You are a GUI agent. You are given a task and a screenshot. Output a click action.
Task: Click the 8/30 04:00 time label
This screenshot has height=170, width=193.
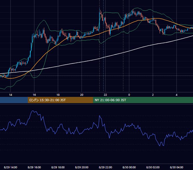coord(177,167)
